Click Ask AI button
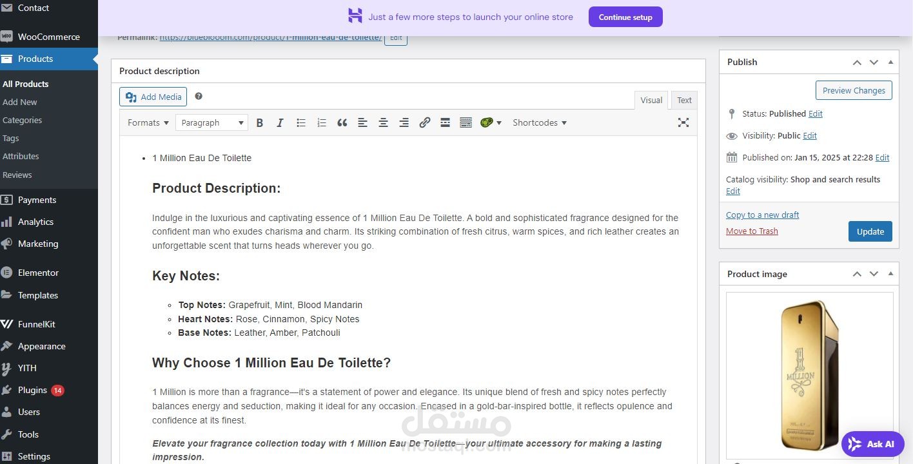This screenshot has width=913, height=464. pos(873,444)
